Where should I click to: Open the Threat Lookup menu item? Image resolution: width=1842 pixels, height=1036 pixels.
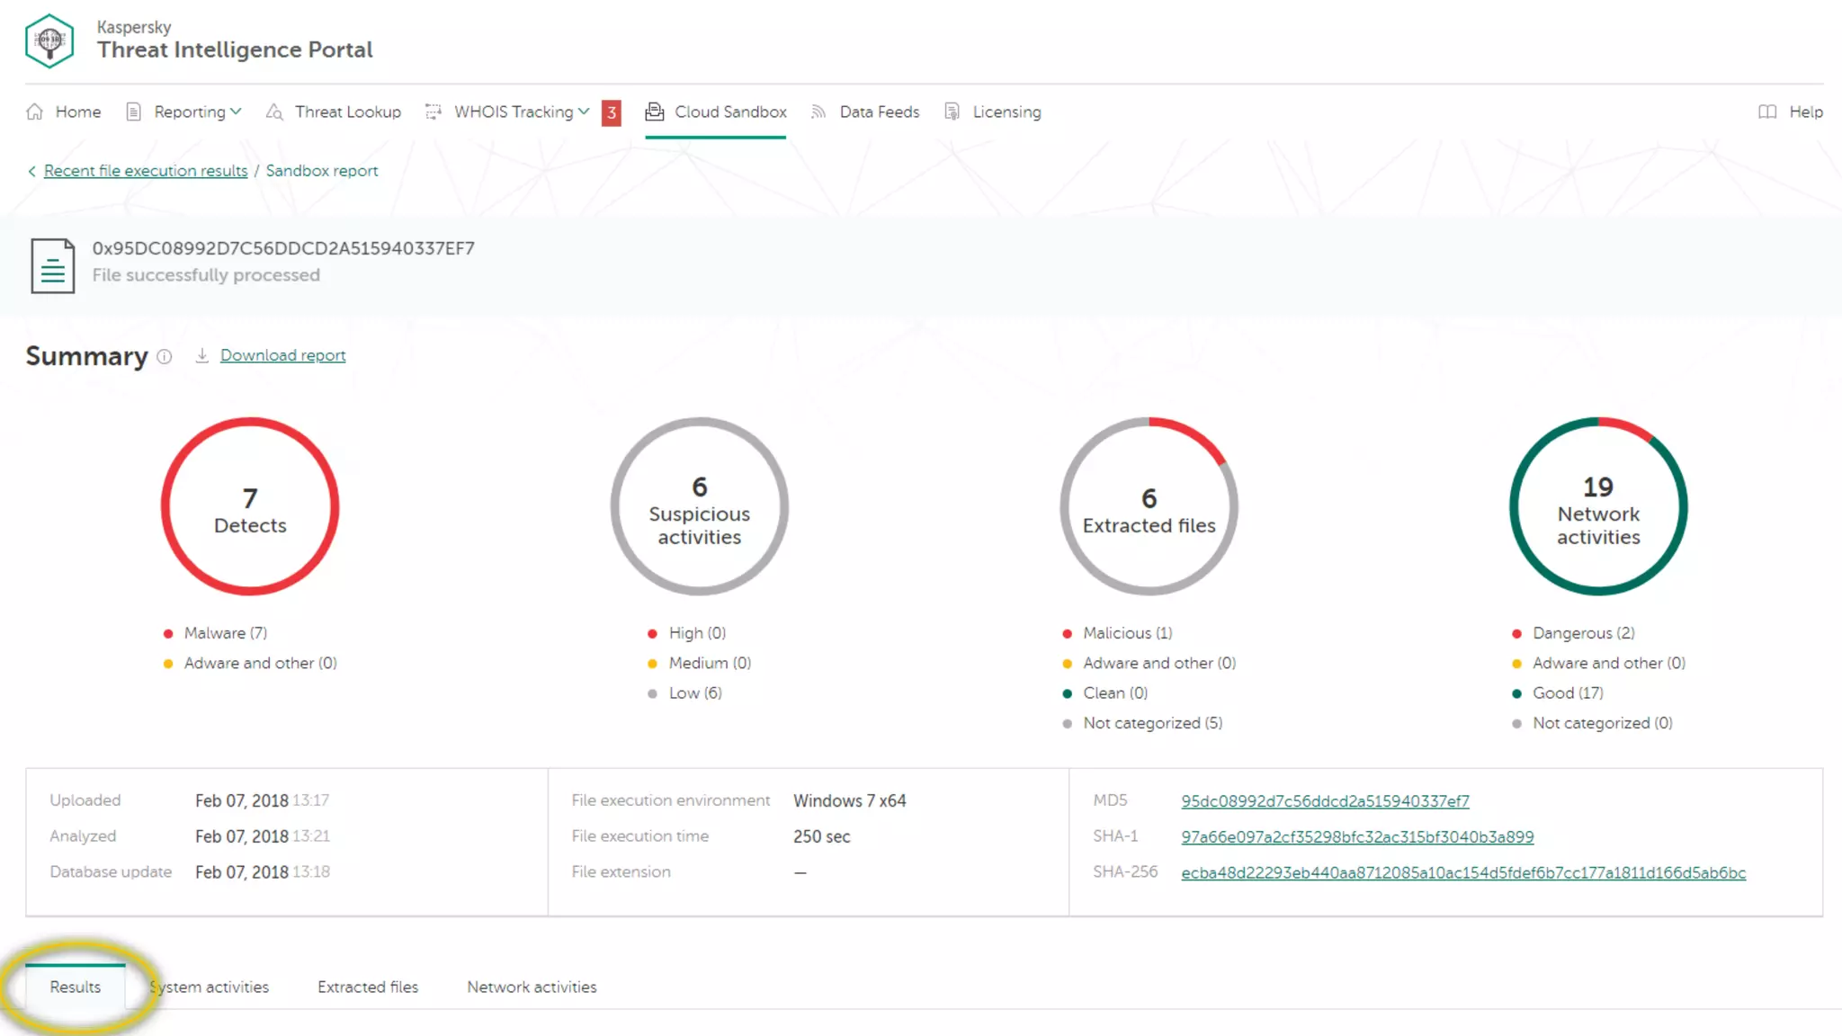348,112
